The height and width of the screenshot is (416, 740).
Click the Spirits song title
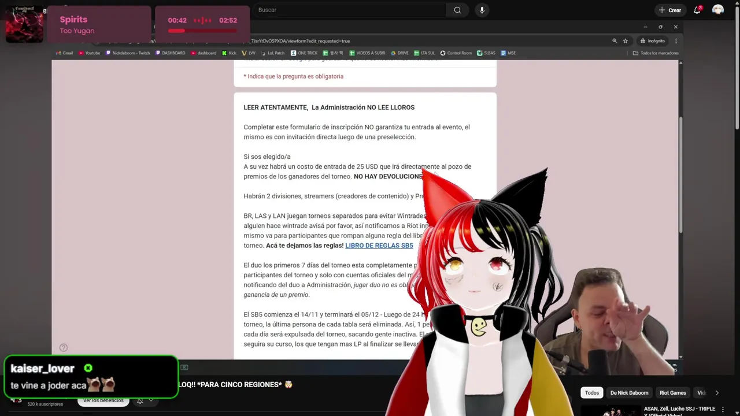click(73, 20)
